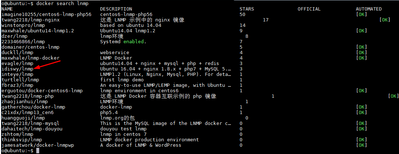The image size is (399, 154).
Task: Click the red arrow annotation
Action: tap(47, 64)
